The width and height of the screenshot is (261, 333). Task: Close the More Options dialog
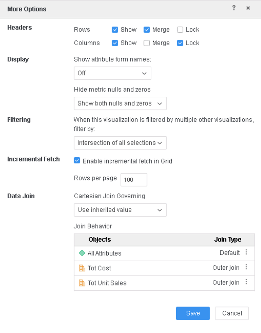[248, 8]
